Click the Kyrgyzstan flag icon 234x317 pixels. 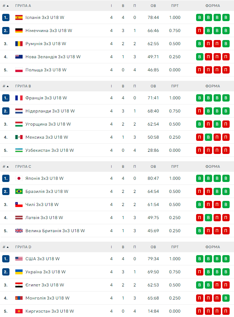click(19, 311)
